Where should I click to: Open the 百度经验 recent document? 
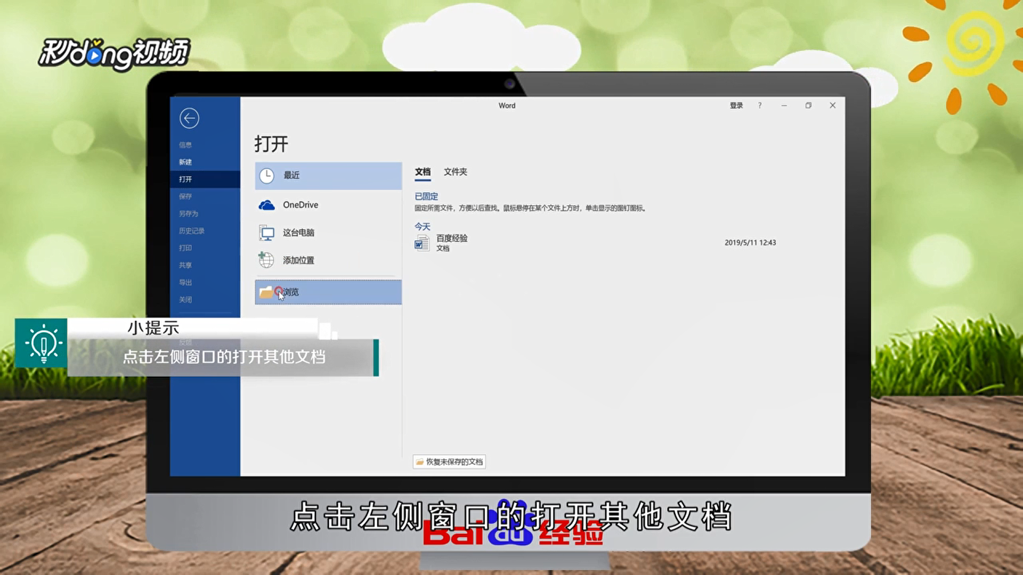pos(452,239)
